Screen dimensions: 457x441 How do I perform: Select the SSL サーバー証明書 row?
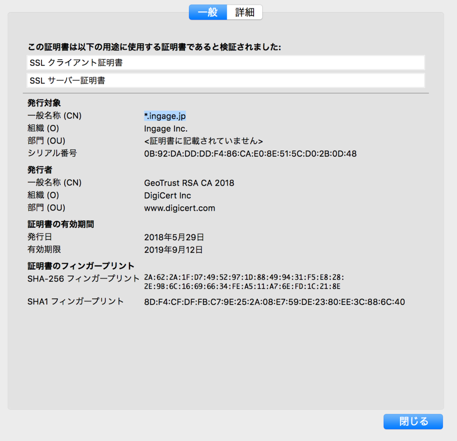coord(225,80)
